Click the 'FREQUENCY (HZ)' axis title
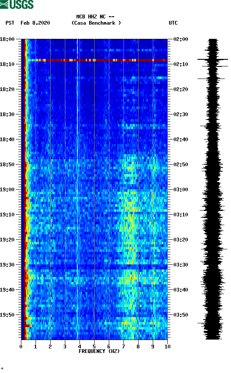 pyautogui.click(x=99, y=351)
